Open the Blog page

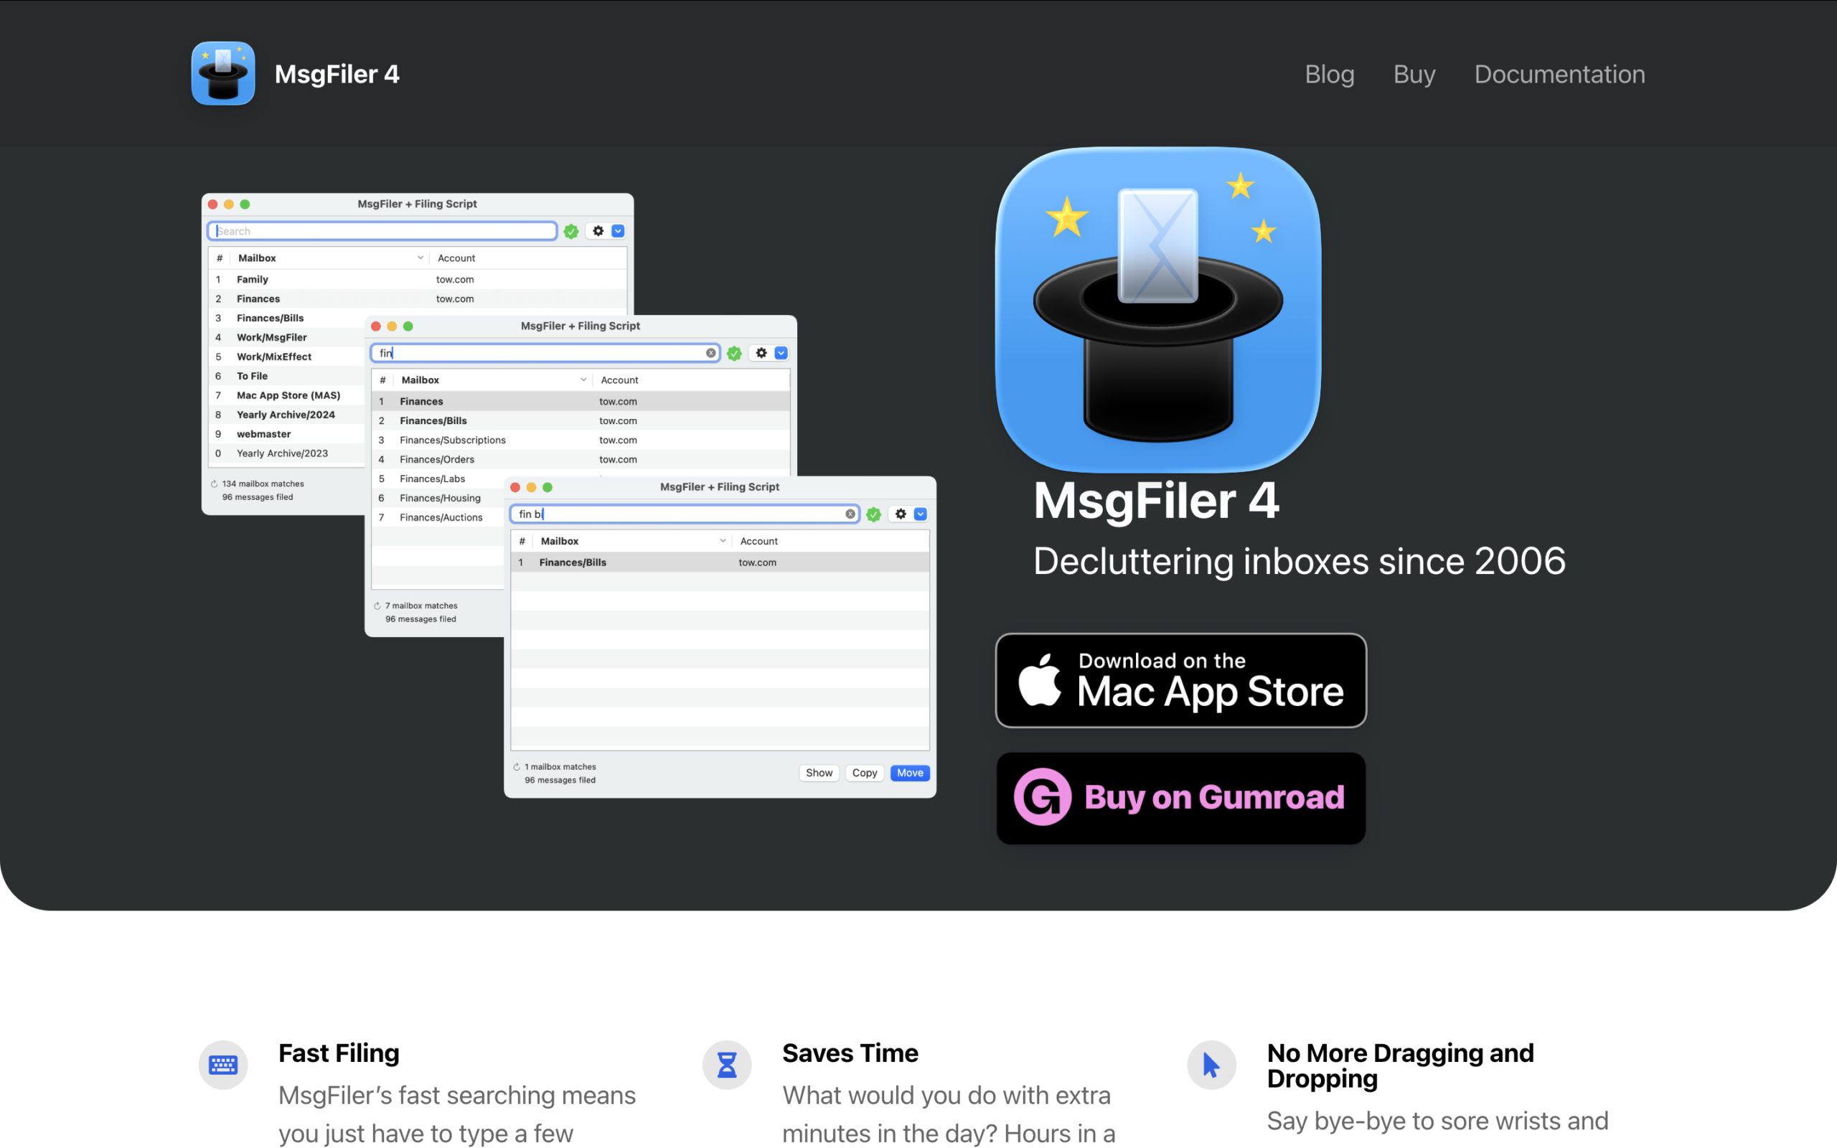click(1329, 74)
